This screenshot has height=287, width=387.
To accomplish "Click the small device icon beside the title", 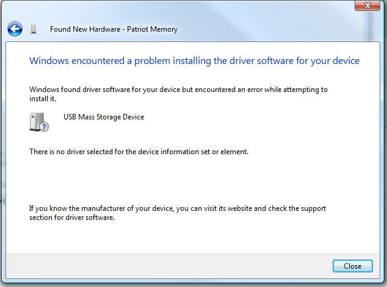I will coord(33,29).
